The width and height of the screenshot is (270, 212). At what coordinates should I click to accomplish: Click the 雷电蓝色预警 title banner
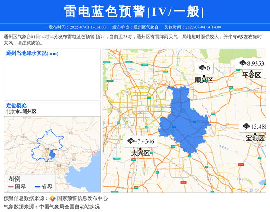pos(135,11)
